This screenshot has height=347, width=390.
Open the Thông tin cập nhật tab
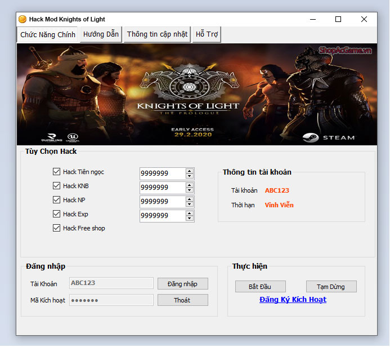click(157, 34)
